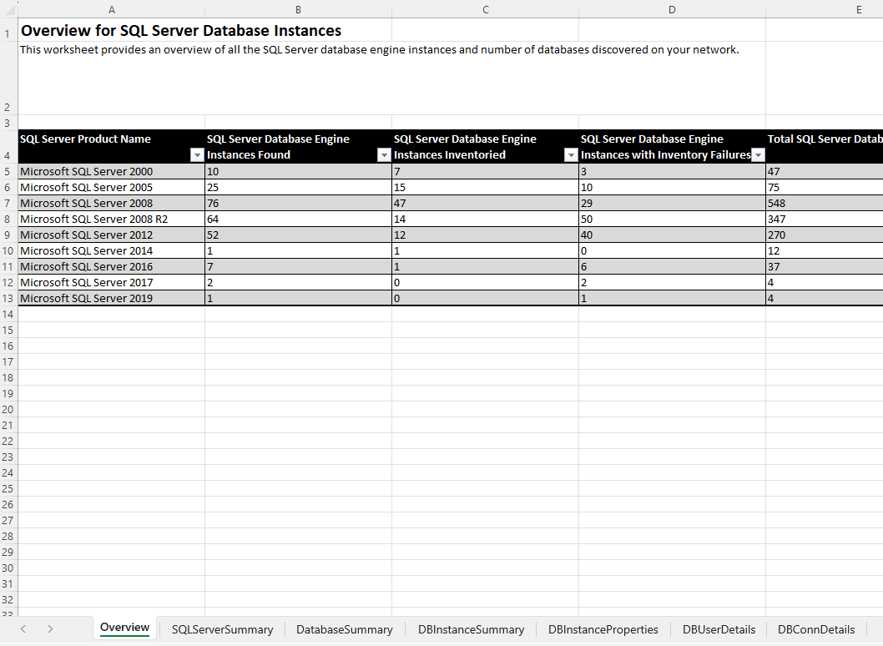
Task: Click Instances Found value 25 for SQL Server 2005
Action: click(x=299, y=187)
